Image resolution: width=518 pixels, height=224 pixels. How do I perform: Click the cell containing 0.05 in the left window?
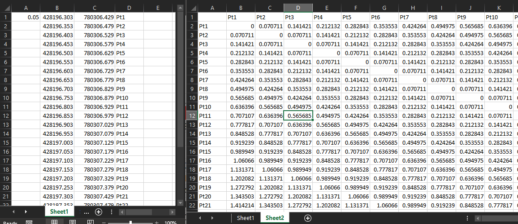coord(26,17)
